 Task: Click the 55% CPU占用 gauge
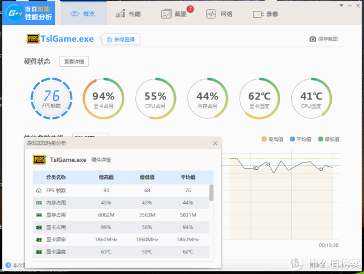(x=155, y=98)
